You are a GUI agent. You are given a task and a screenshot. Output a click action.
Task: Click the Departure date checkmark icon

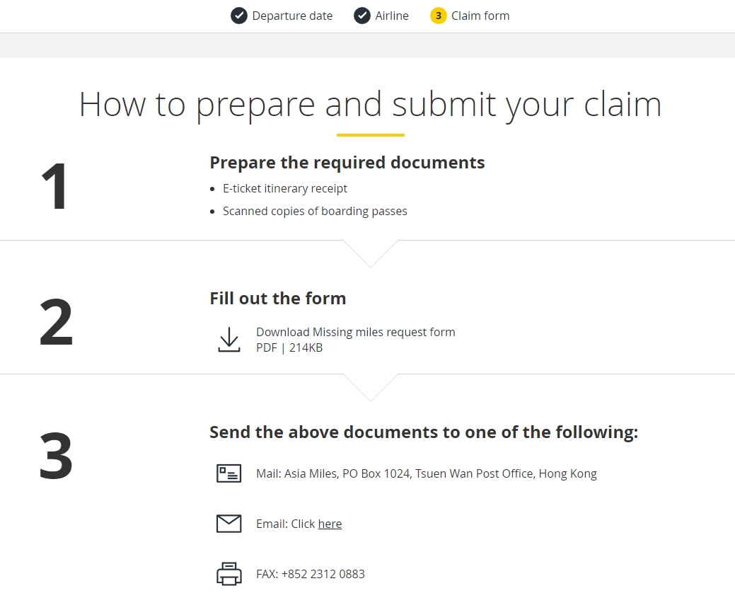click(x=239, y=16)
